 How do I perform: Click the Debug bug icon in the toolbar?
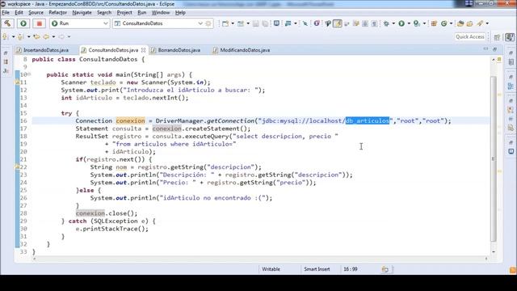[x=386, y=23]
